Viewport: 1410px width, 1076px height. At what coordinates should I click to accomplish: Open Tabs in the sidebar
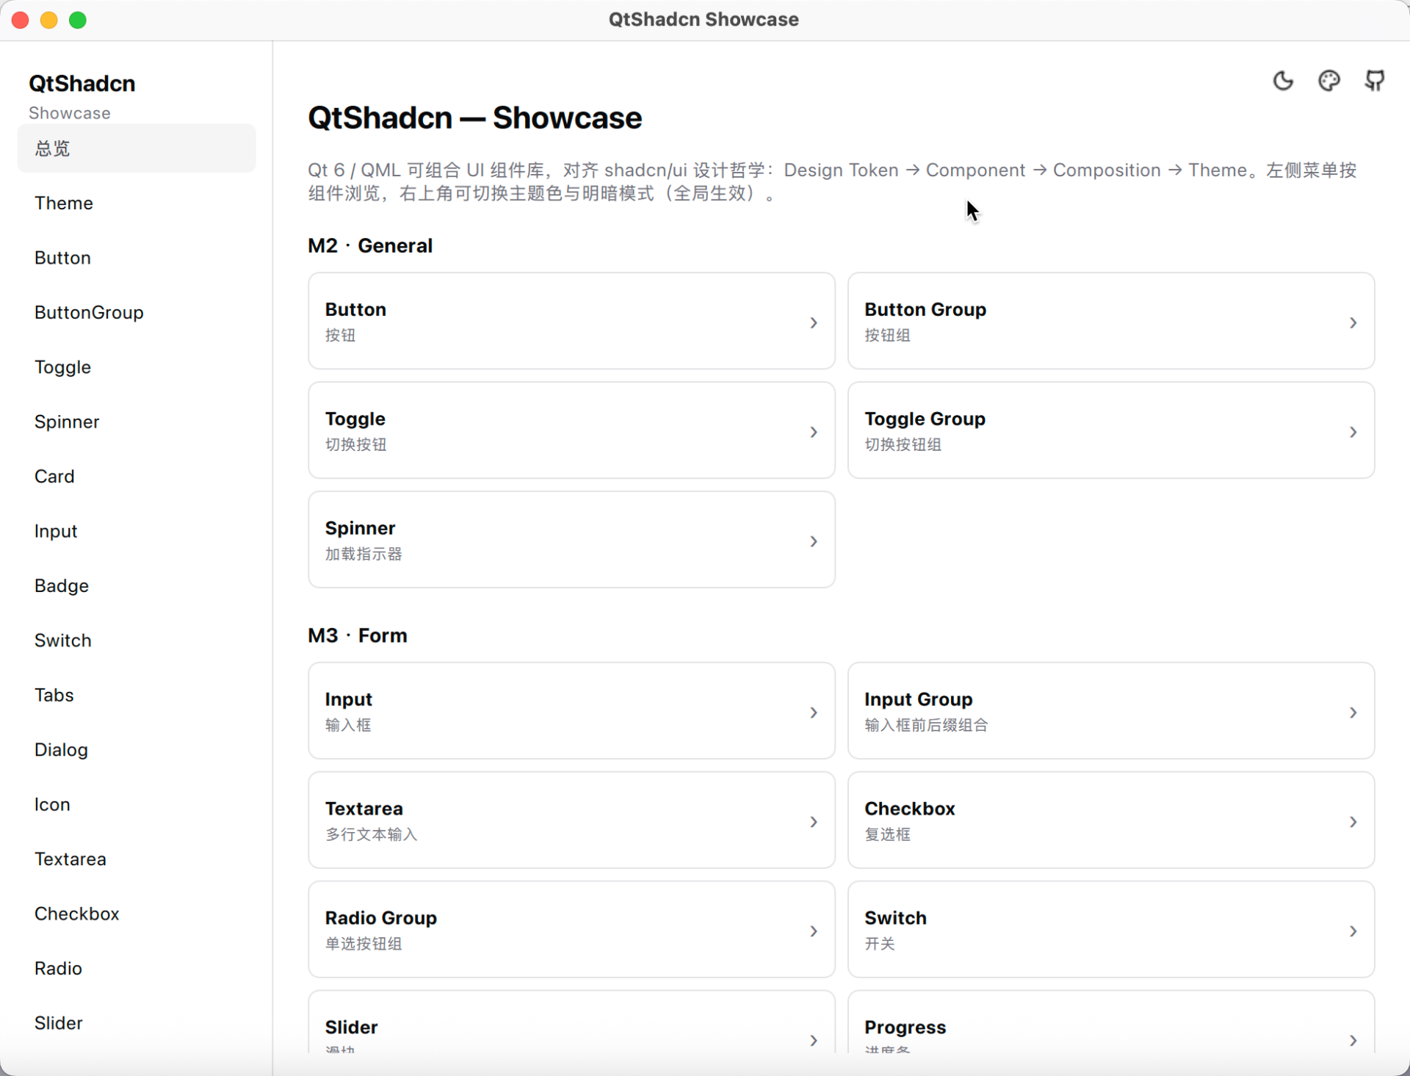pyautogui.click(x=137, y=695)
